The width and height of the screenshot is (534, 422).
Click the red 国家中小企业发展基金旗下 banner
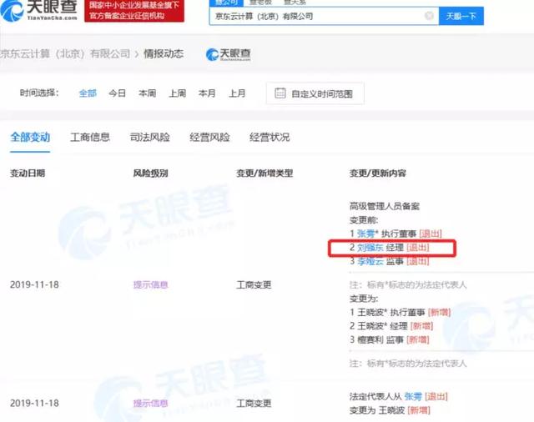pyautogui.click(x=134, y=11)
